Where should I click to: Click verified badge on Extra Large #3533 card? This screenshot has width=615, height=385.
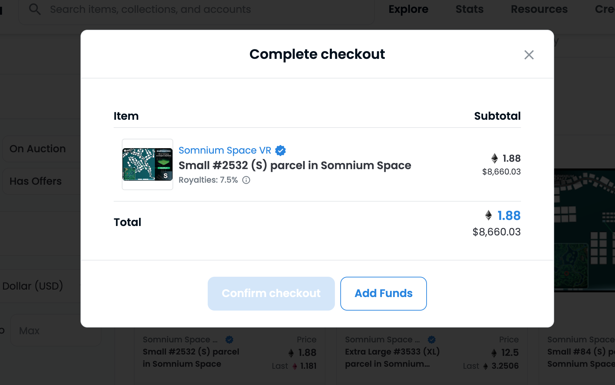(x=432, y=339)
